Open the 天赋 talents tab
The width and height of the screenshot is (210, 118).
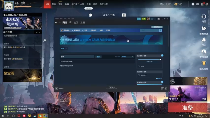point(60,4)
